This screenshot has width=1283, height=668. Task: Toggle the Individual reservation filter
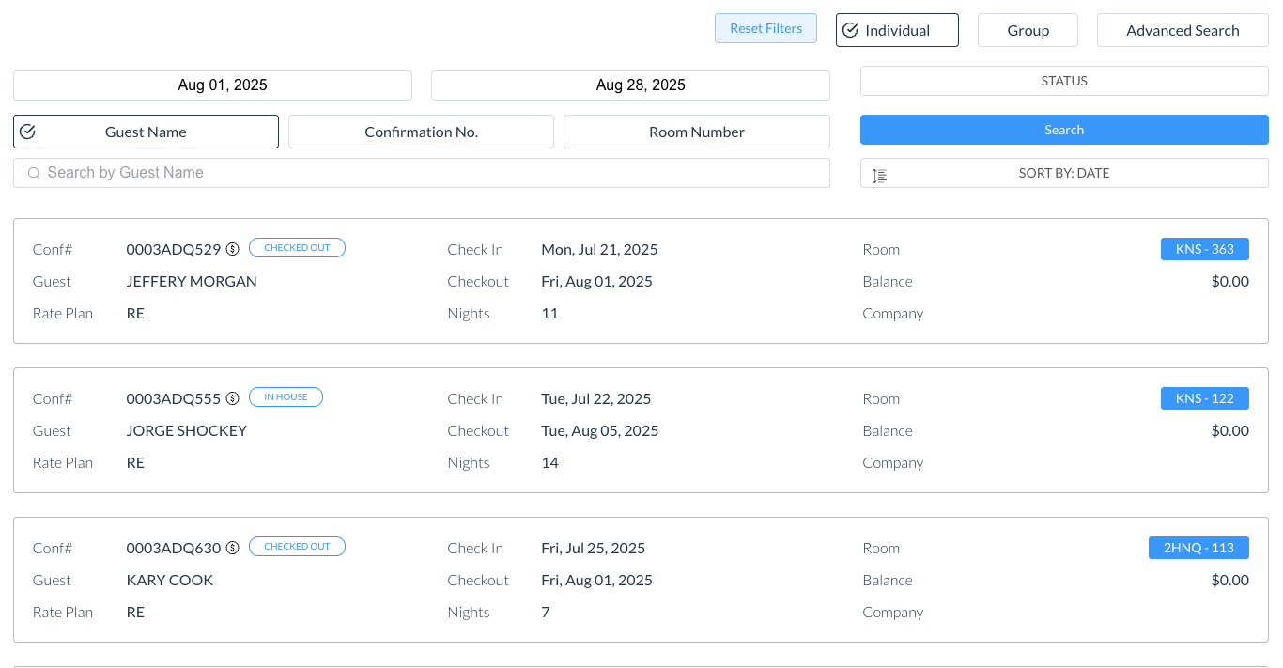(x=897, y=30)
